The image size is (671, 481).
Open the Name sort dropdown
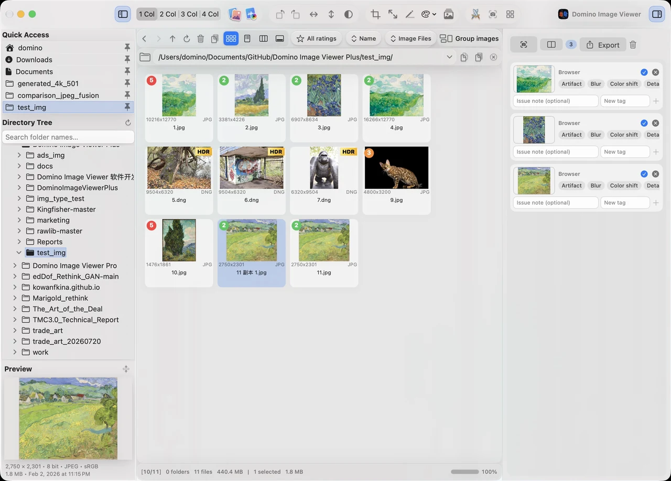coord(363,38)
